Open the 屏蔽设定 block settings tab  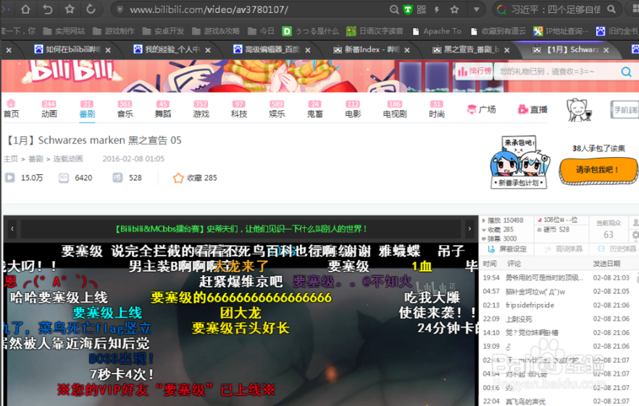coord(507,249)
